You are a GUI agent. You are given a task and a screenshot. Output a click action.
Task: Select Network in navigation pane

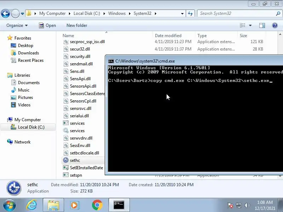point(22,142)
